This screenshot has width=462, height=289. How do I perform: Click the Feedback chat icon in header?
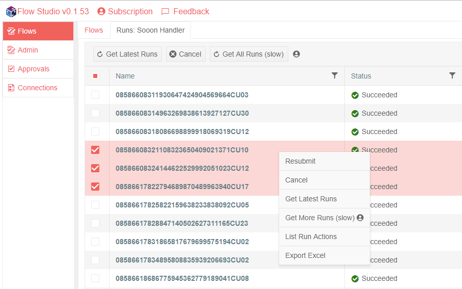click(165, 11)
